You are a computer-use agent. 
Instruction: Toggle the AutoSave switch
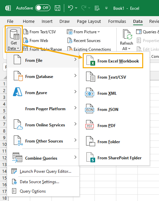43,8
